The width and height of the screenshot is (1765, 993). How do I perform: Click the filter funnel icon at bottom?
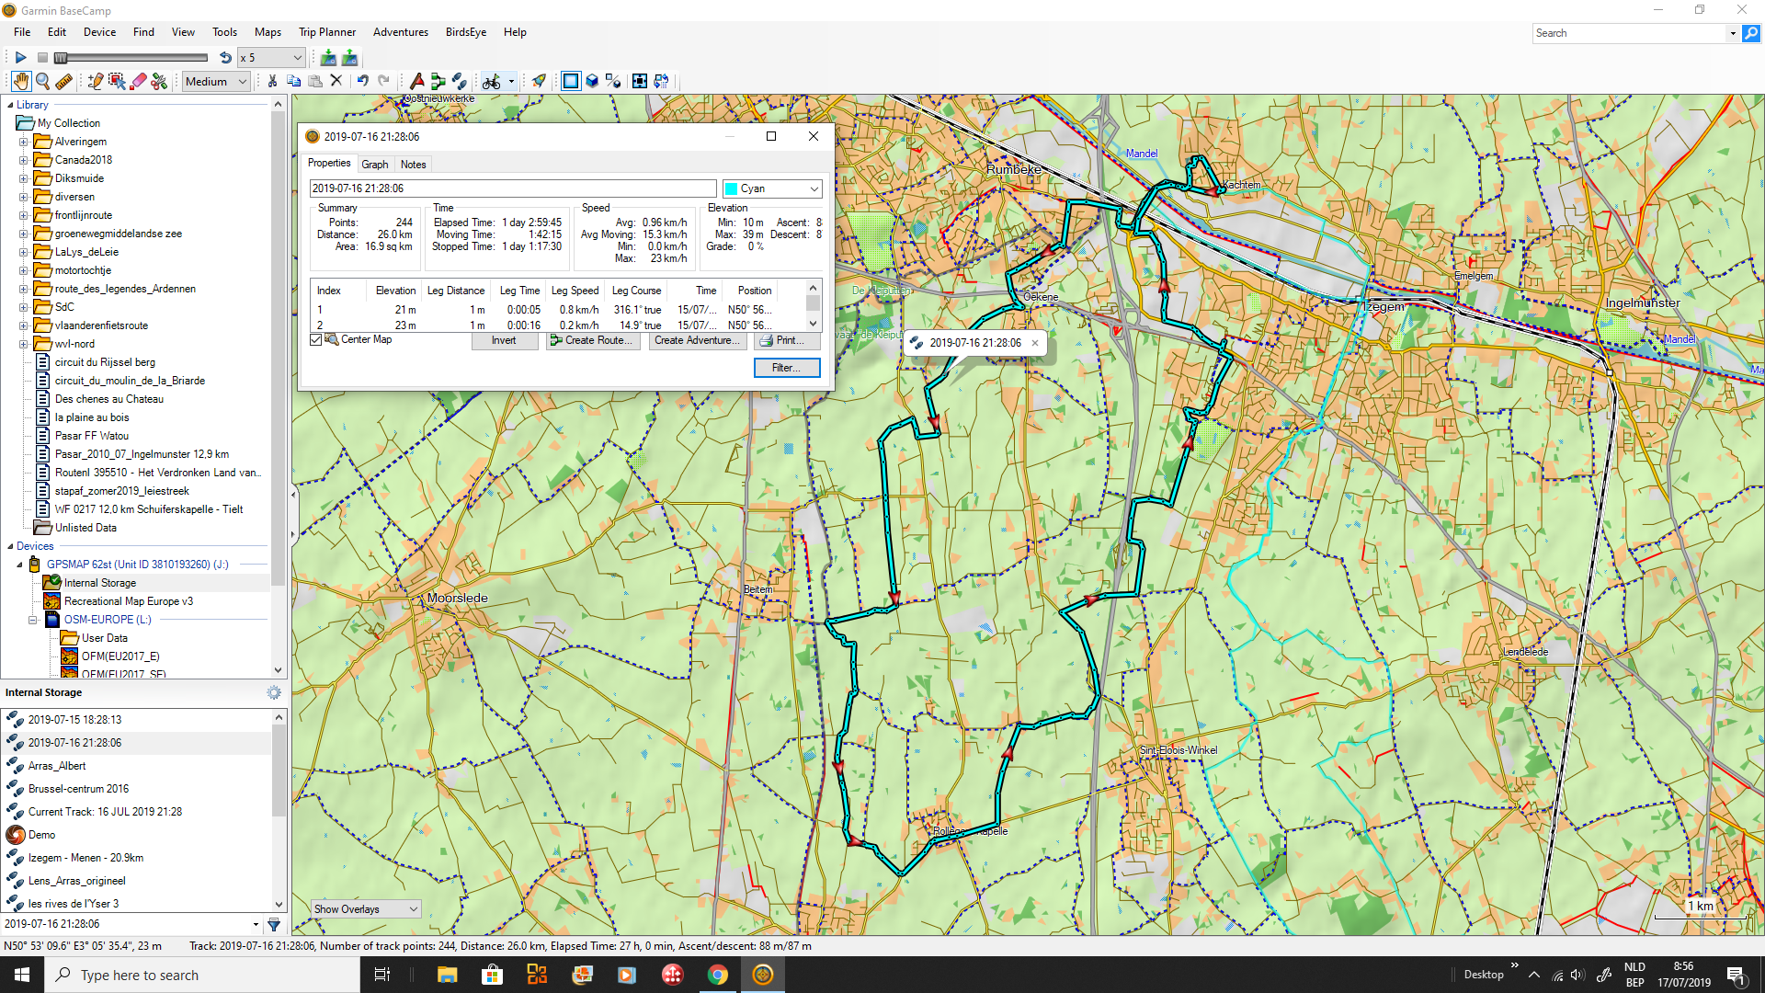(x=274, y=924)
